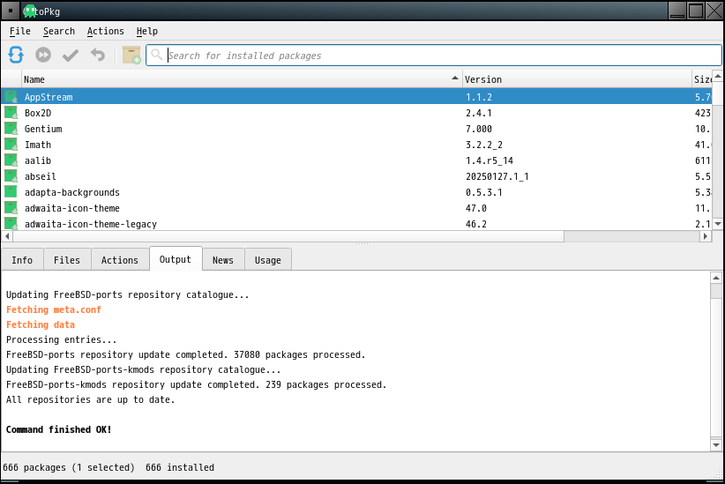Image resolution: width=725 pixels, height=484 pixels.
Task: Click the 'Command finished OK!' output text
Action: point(59,429)
